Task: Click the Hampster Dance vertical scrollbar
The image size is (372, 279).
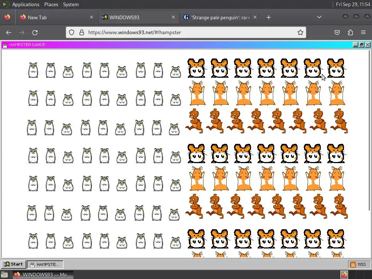Action: click(x=369, y=130)
